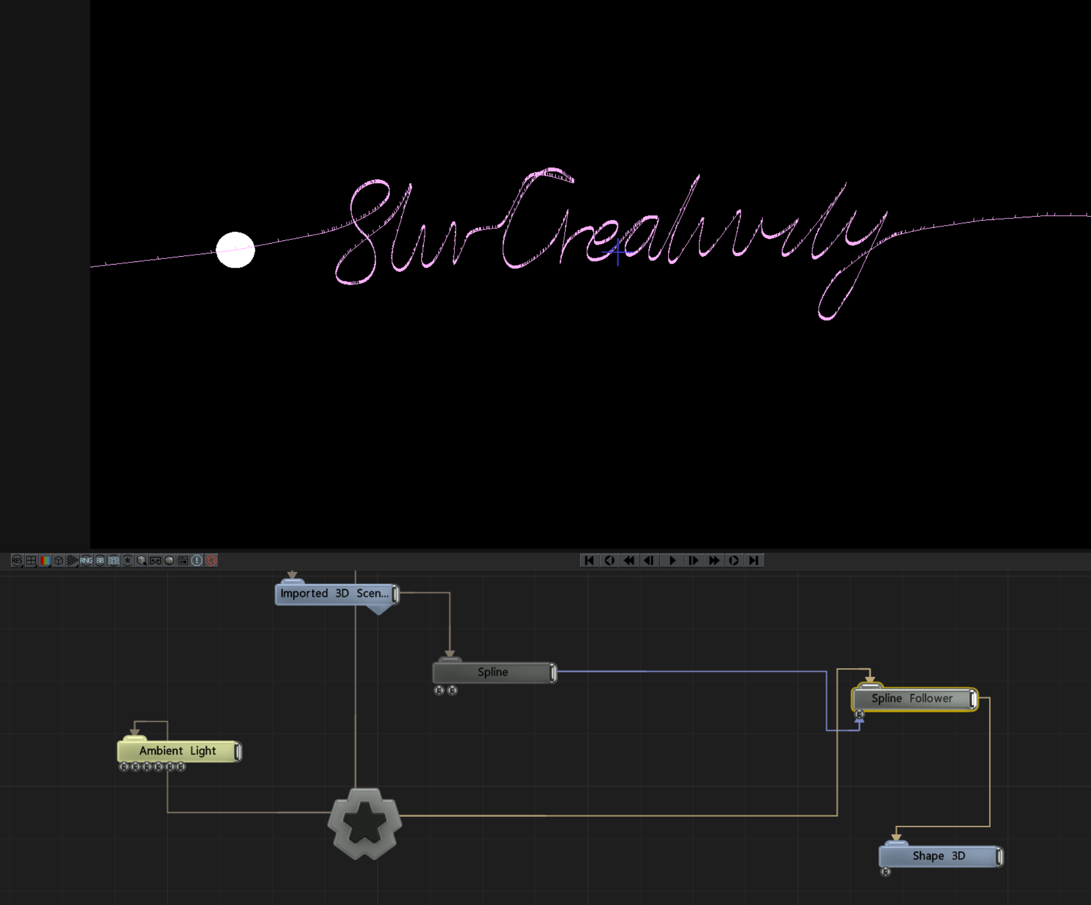Select the Ambient Light node
Image resolution: width=1091 pixels, height=905 pixels.
[x=179, y=751]
